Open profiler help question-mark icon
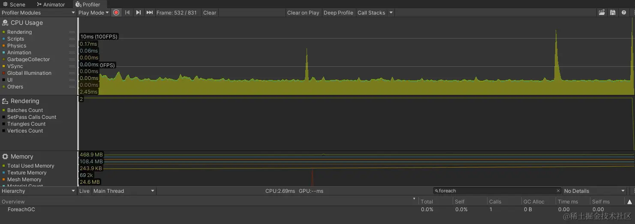 pos(623,12)
